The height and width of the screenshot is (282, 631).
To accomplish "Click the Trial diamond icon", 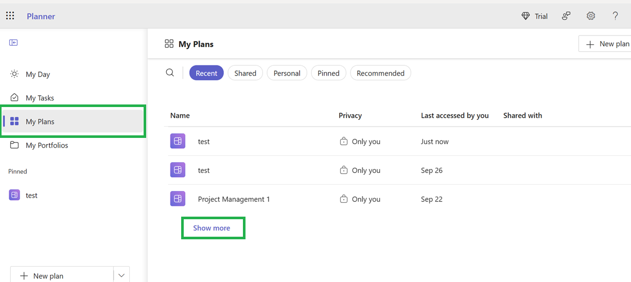I will [x=525, y=16].
